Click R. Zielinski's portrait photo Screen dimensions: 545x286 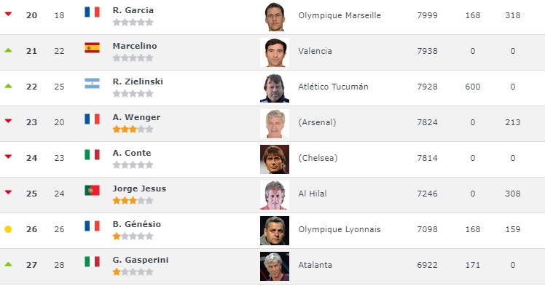pos(275,88)
